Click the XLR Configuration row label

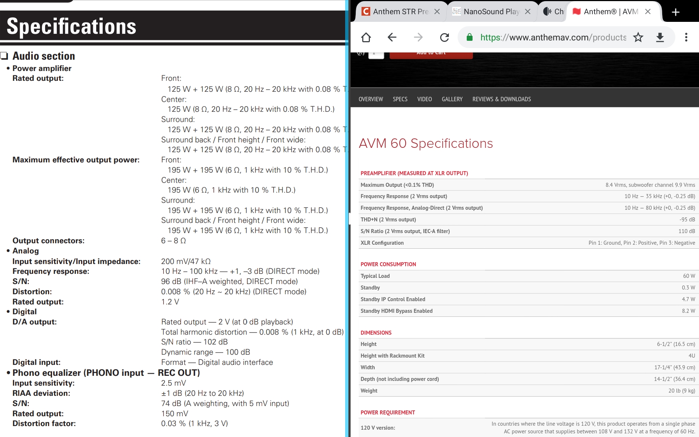coord(382,243)
